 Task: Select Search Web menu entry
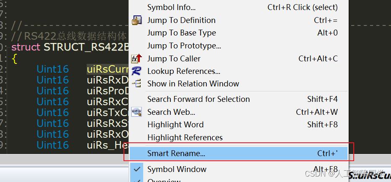(x=238, y=112)
